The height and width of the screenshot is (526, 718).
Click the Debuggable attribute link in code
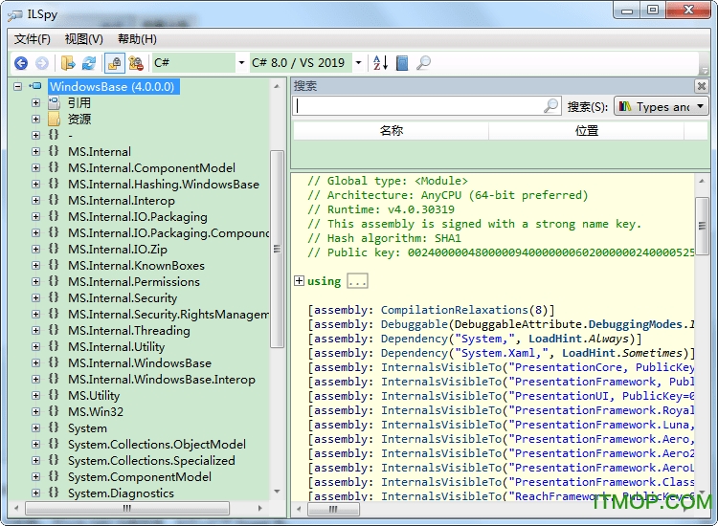coord(414,324)
